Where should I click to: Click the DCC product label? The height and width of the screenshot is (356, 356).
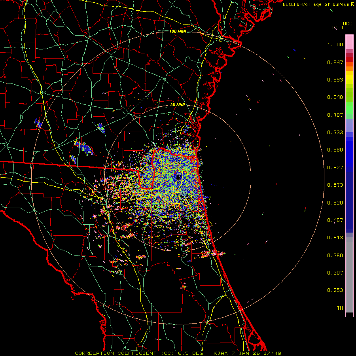click(347, 24)
